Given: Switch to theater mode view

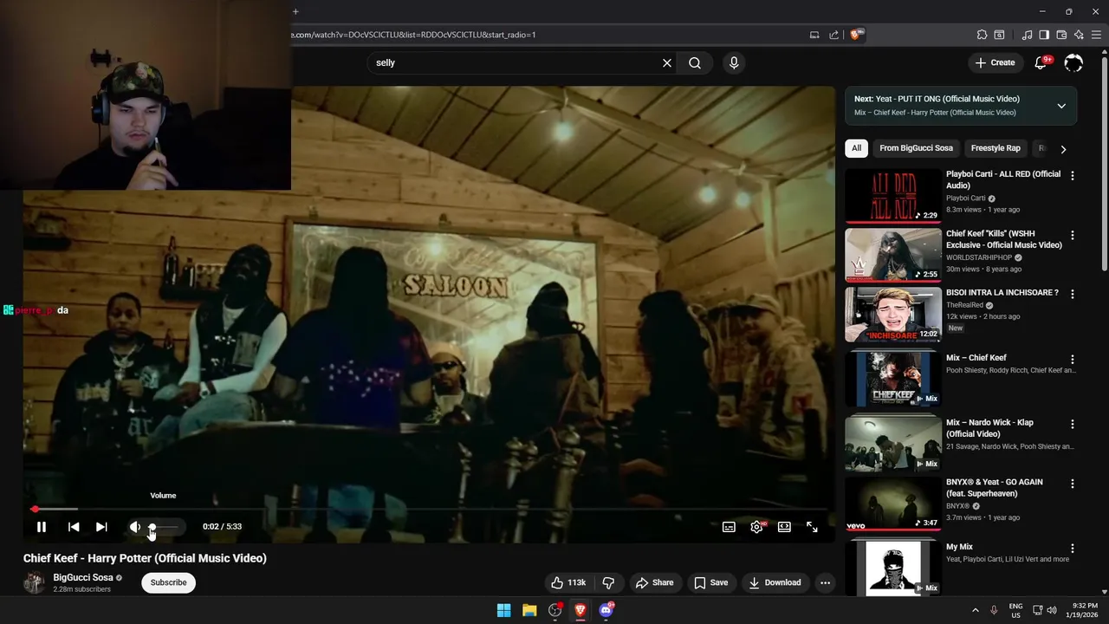Looking at the screenshot, I should pos(784,526).
